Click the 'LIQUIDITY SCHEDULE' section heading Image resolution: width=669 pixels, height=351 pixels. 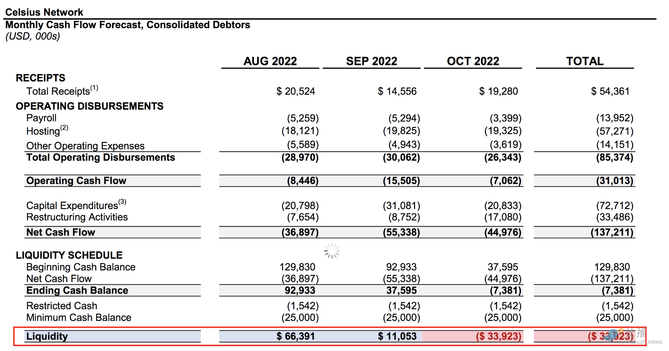pyautogui.click(x=69, y=255)
